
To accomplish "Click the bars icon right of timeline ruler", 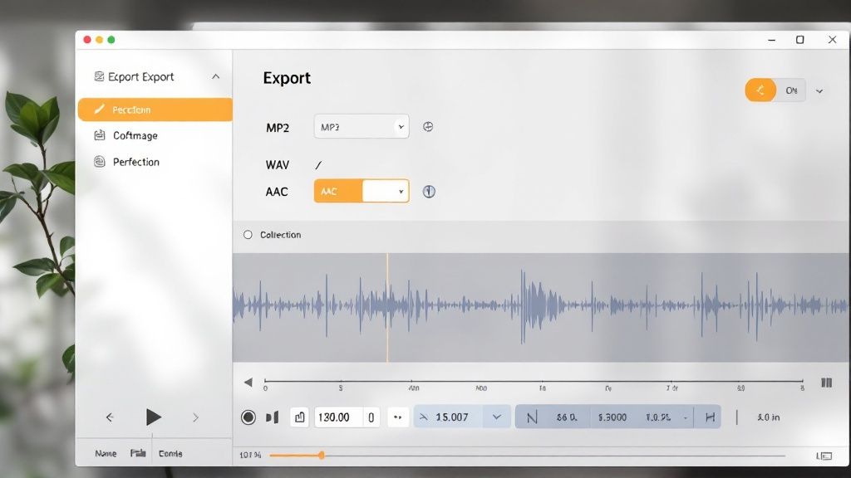I will tap(827, 383).
